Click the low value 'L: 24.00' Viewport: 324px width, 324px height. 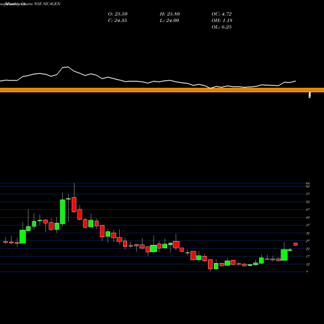[x=169, y=21]
